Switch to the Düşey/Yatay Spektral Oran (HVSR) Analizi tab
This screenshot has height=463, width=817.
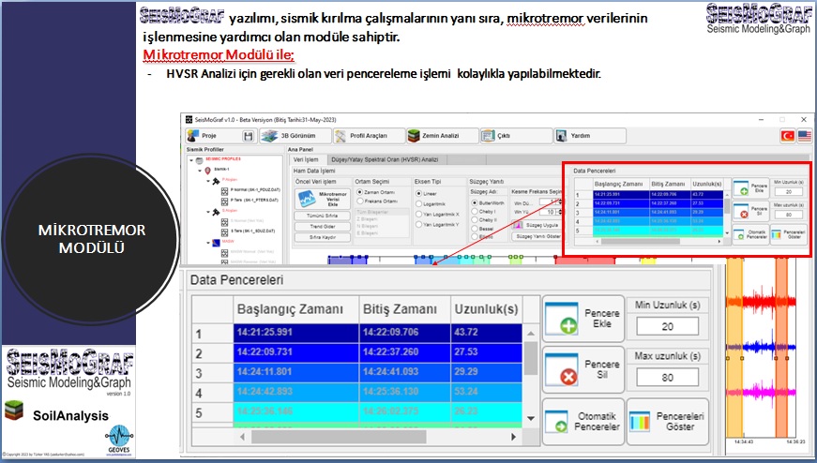click(386, 160)
